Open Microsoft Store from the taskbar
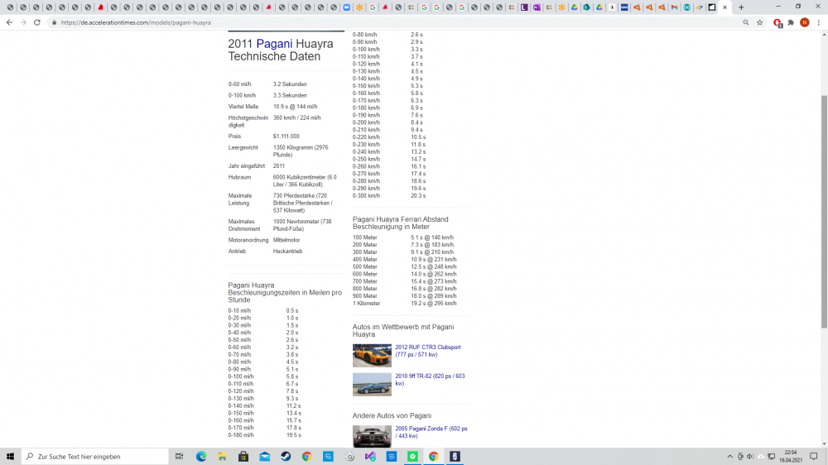Image resolution: width=828 pixels, height=465 pixels. 243,457
